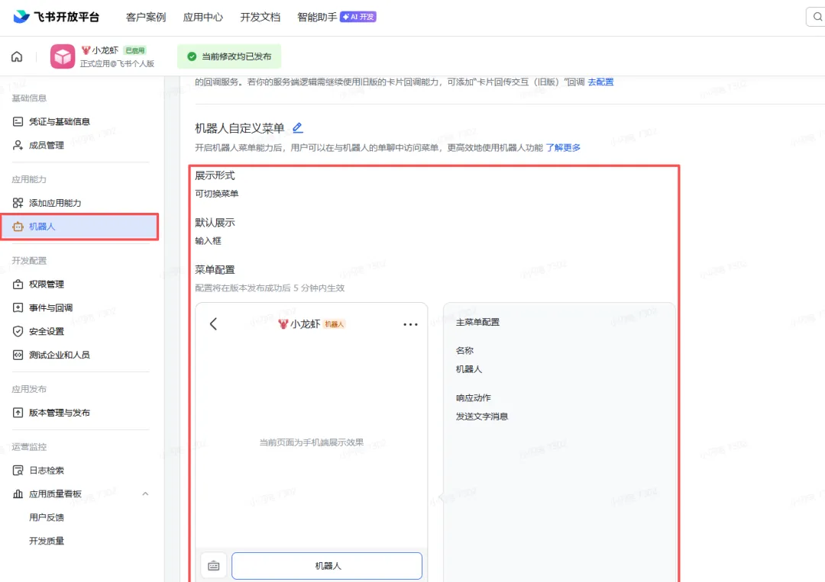Click the 日志检索 search icon
The image size is (825, 582).
click(18, 471)
